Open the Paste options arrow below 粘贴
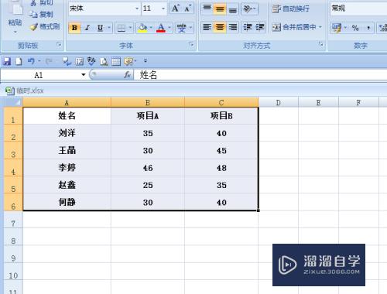The height and width of the screenshot is (294, 387). click(x=15, y=32)
